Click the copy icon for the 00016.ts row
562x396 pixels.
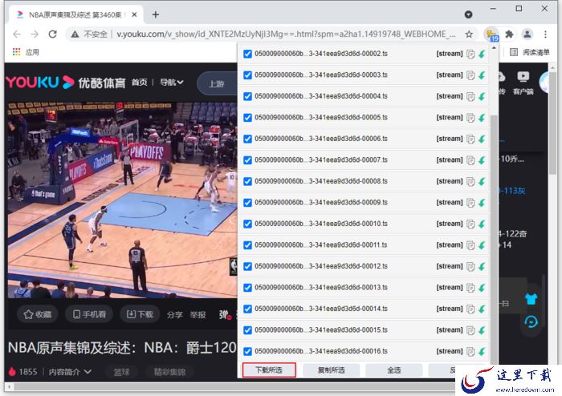470,351
